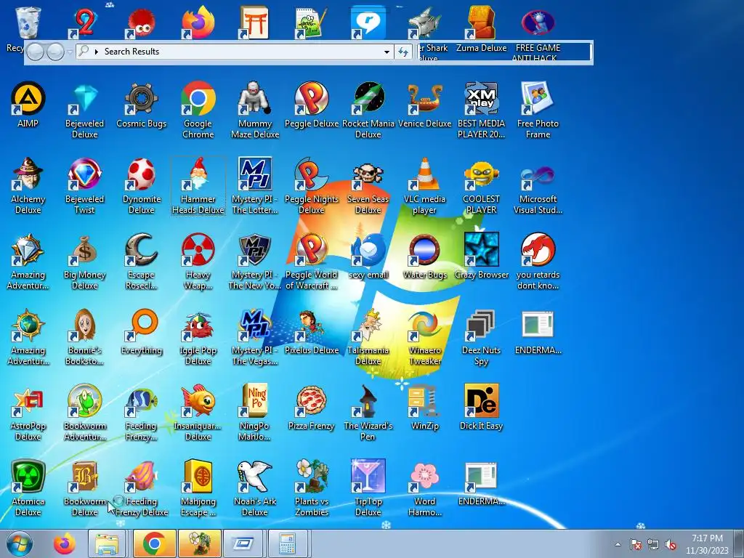The height and width of the screenshot is (558, 744).
Task: Open Zuma Deluxe shortcut
Action: pos(481,28)
